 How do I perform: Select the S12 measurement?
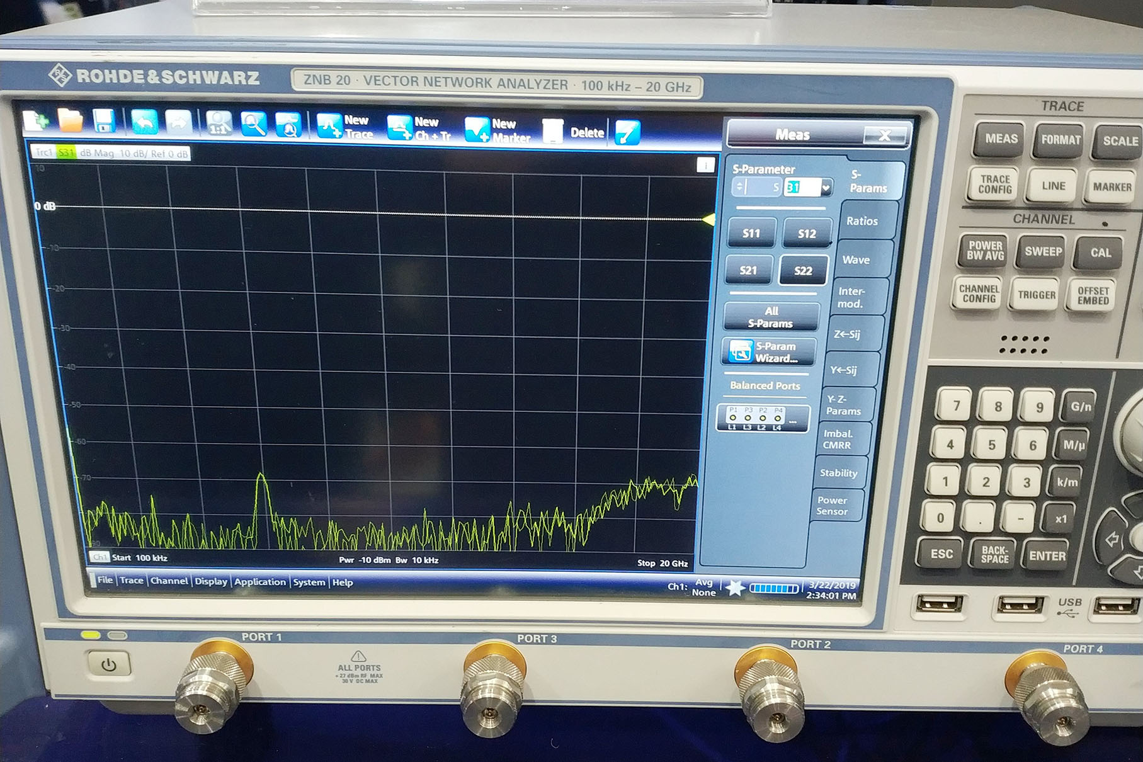click(x=807, y=234)
